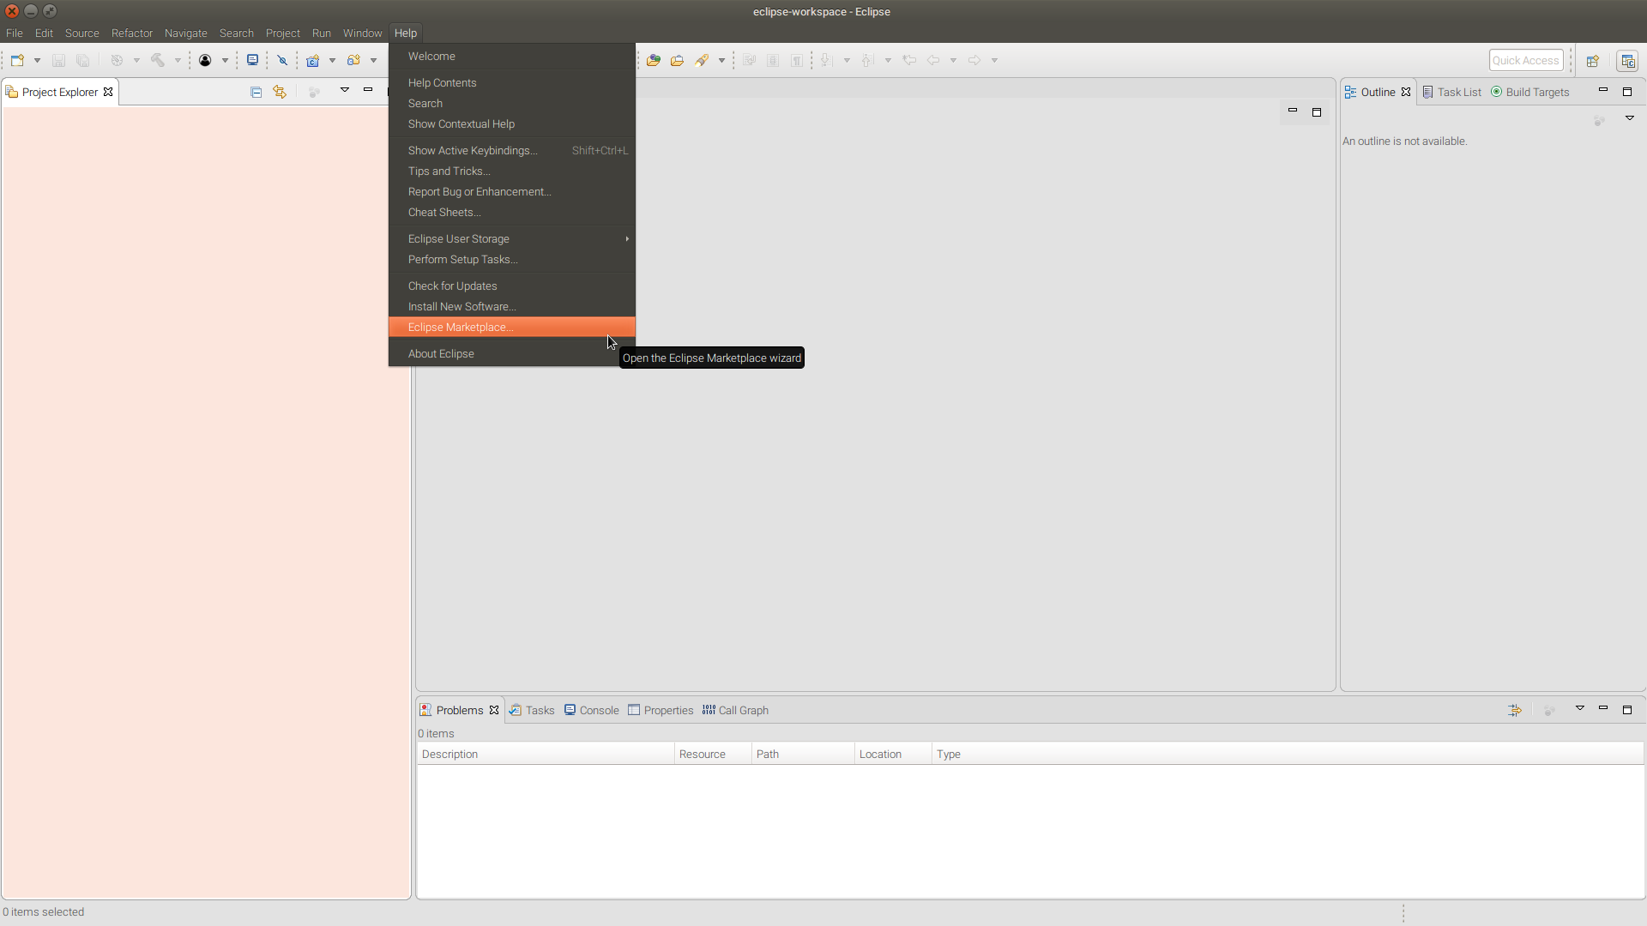The width and height of the screenshot is (1647, 926).
Task: Toggle the skip all breakpoints icon
Action: click(282, 60)
